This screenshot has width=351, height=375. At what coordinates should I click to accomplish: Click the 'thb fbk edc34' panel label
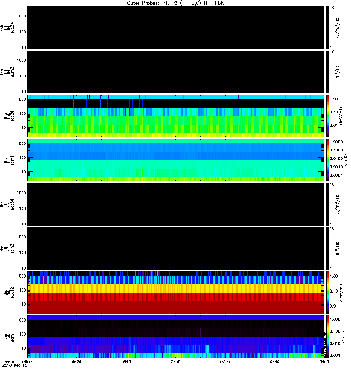[9, 116]
